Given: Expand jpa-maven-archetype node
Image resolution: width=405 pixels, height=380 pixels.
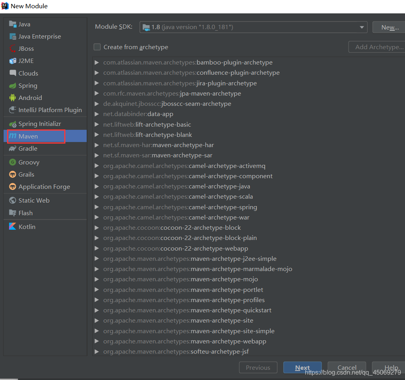Looking at the screenshot, I should tap(97, 93).
